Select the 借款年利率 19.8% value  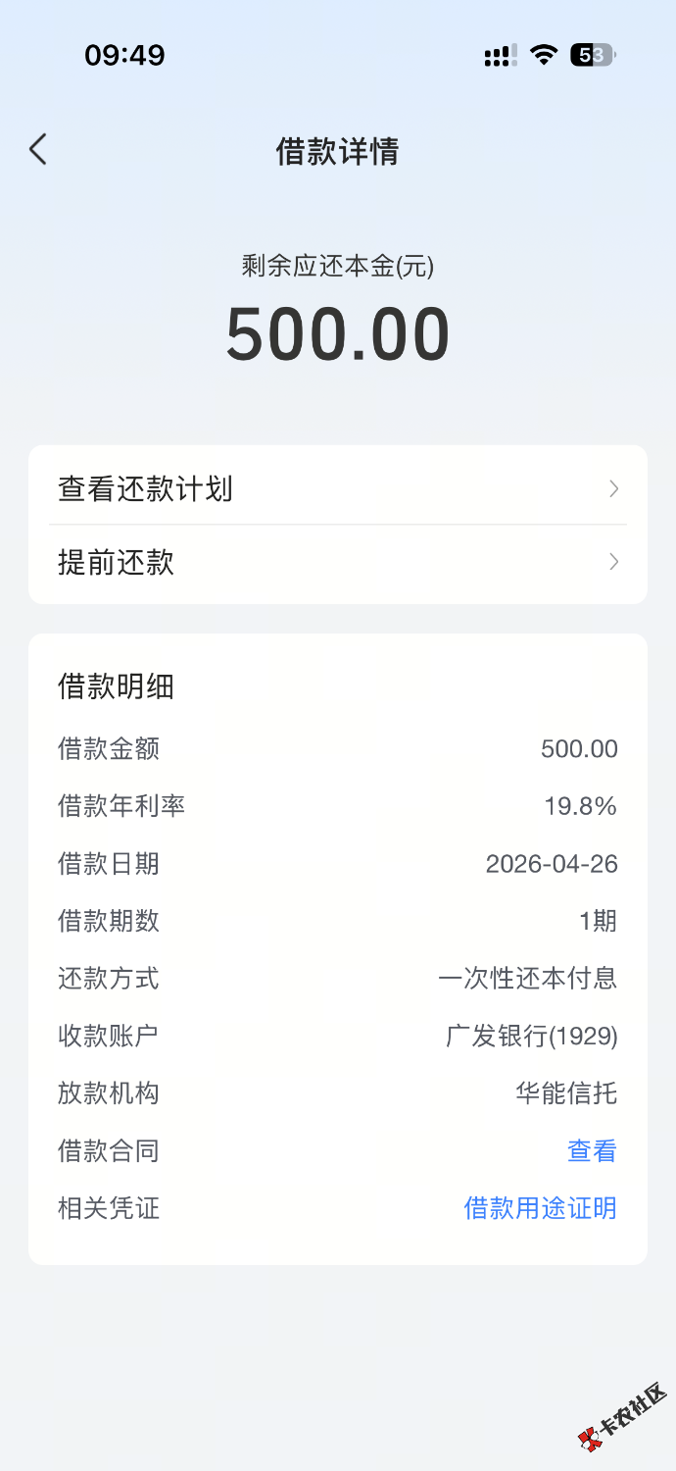pyautogui.click(x=580, y=806)
